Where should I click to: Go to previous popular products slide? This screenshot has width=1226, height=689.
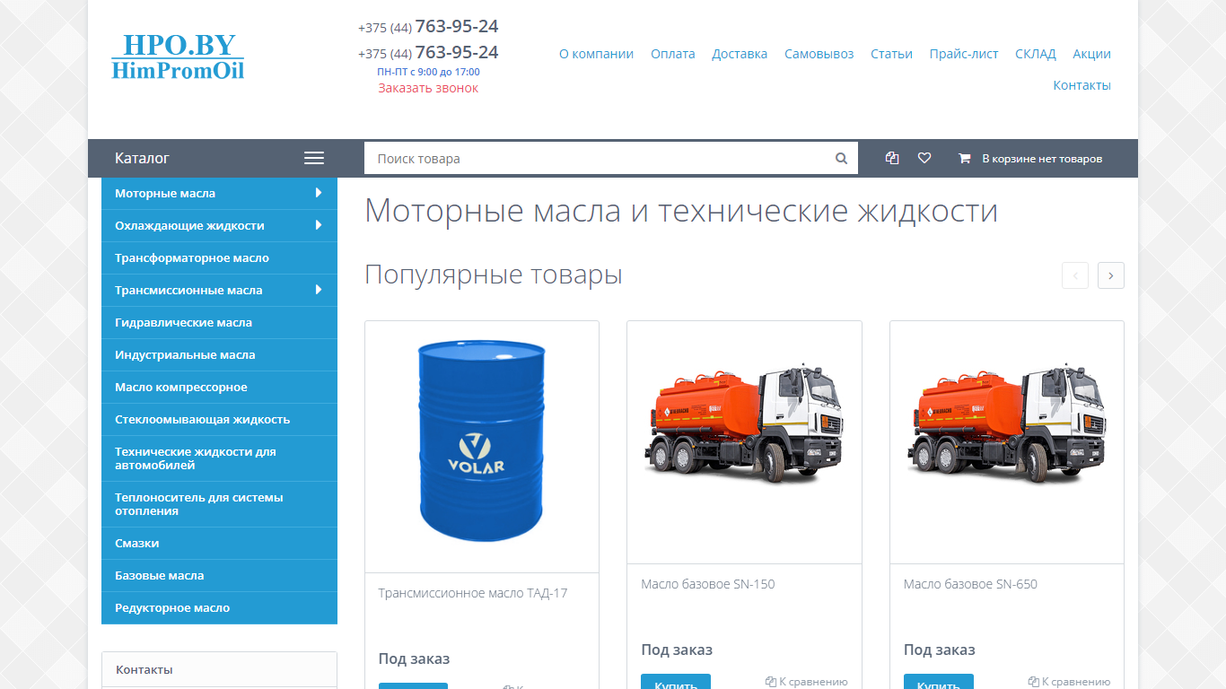coord(1075,275)
